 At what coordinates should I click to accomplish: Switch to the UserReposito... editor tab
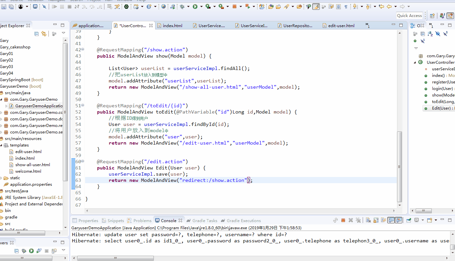point(295,26)
